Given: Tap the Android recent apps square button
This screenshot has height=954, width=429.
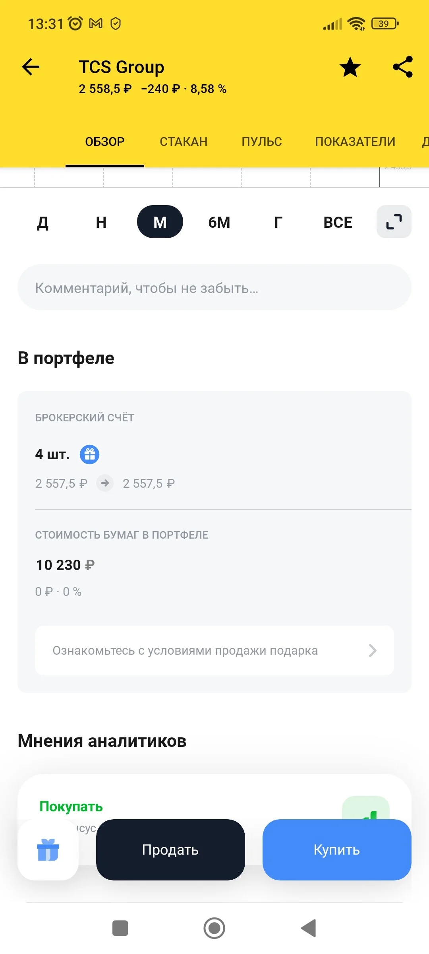Looking at the screenshot, I should 120,928.
